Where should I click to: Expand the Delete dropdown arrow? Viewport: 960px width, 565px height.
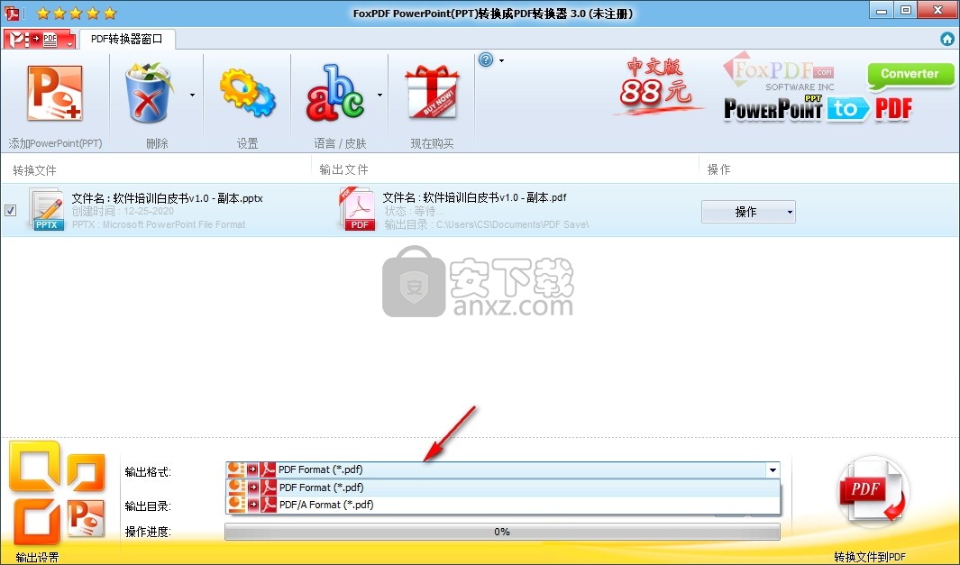pos(192,95)
